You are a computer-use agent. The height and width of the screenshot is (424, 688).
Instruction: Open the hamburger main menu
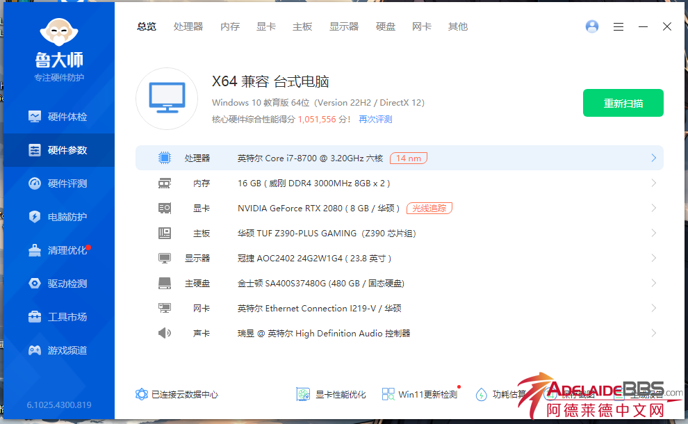click(619, 26)
